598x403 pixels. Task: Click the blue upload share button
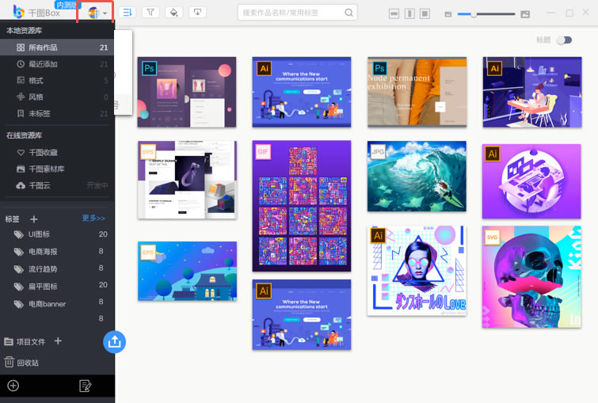click(114, 342)
